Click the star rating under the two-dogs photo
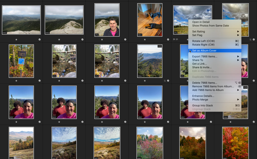This screenshot has height=159, width=257. pyautogui.click(x=145, y=39)
